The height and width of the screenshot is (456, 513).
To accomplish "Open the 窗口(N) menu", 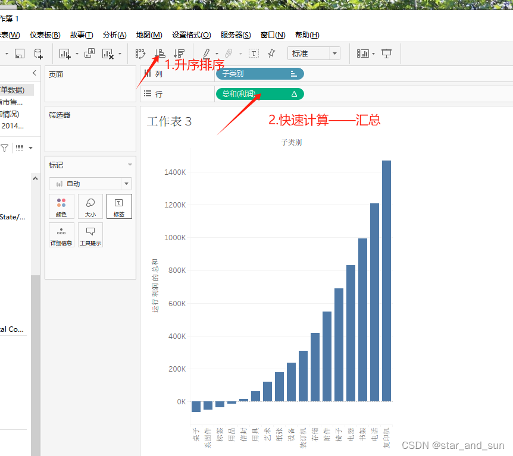I will 273,35.
